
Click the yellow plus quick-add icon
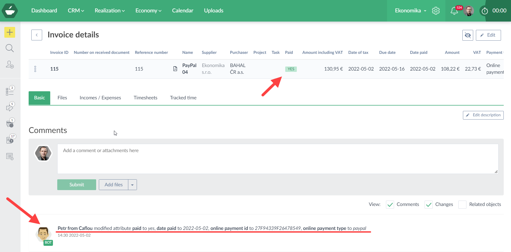pos(10,32)
